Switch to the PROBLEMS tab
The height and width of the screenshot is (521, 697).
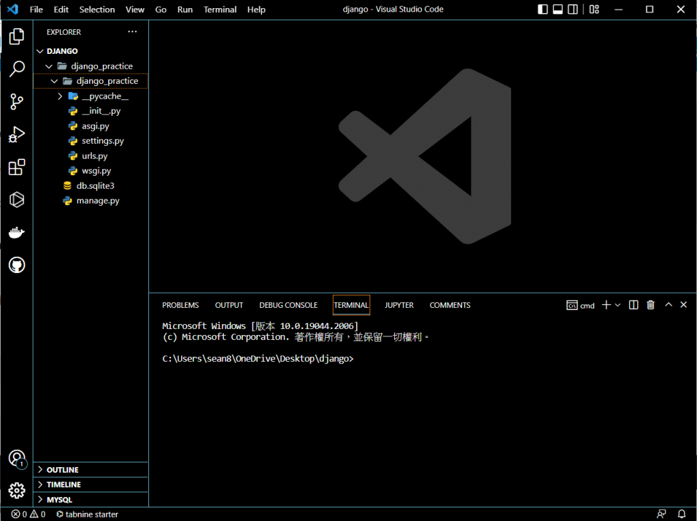pos(180,305)
